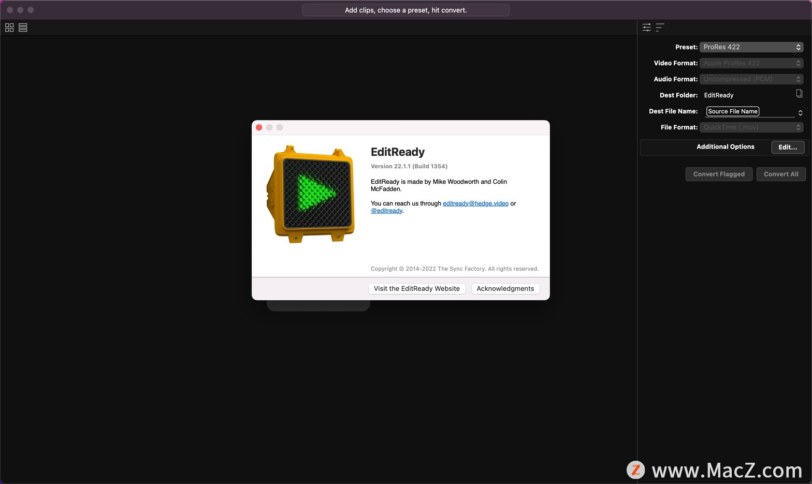
Task: Click the EditReady destination folder name
Action: [719, 95]
